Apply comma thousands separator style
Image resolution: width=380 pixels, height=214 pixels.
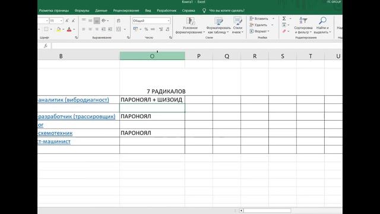(x=153, y=29)
